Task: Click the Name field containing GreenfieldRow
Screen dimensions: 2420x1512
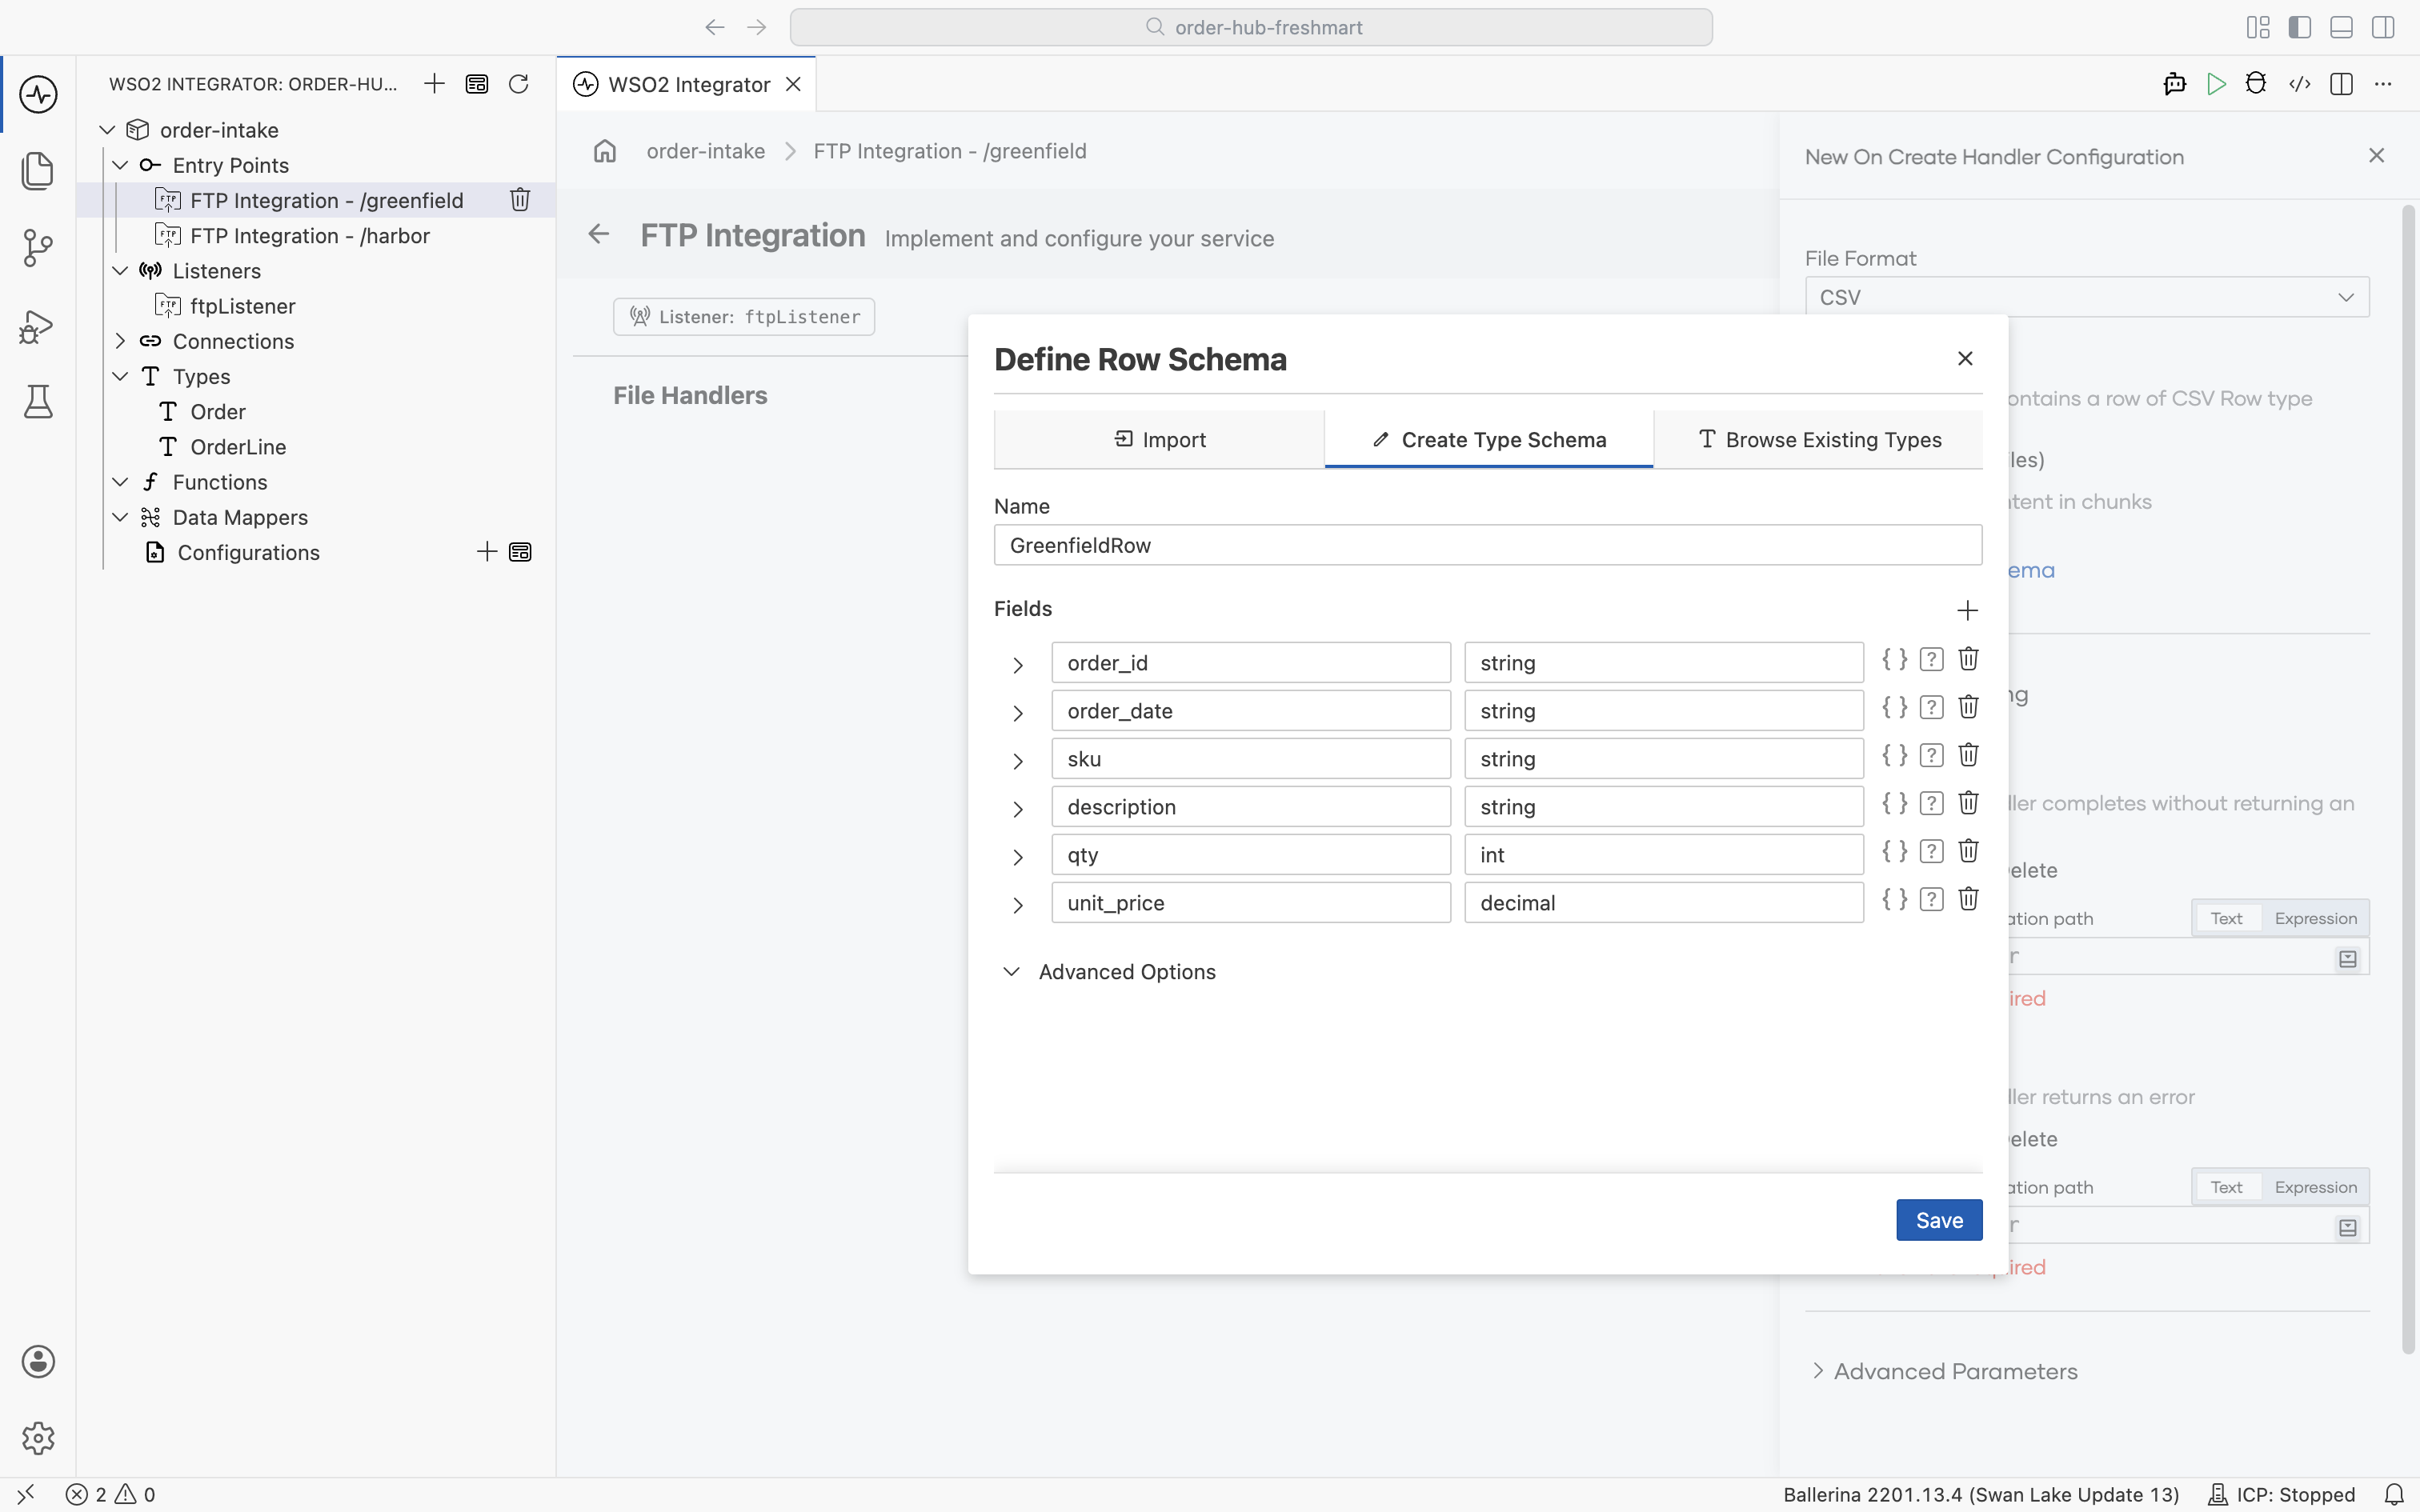Action: pyautogui.click(x=1488, y=545)
